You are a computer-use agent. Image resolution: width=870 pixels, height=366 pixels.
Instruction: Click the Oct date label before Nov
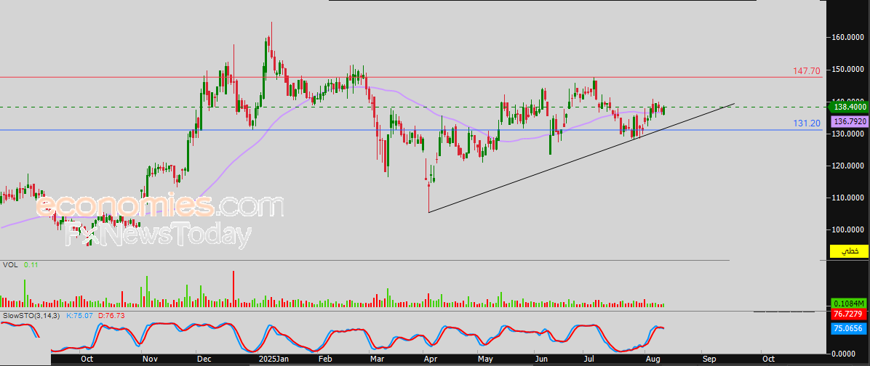click(87, 359)
